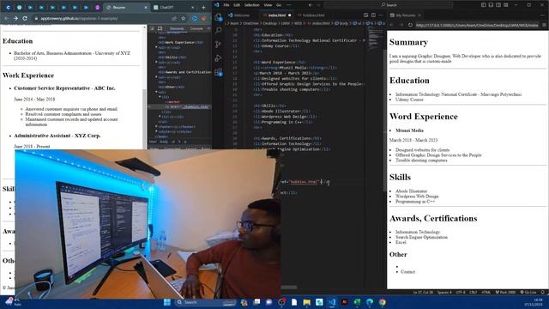Bookmark this page with the star icon

[x=183, y=18]
